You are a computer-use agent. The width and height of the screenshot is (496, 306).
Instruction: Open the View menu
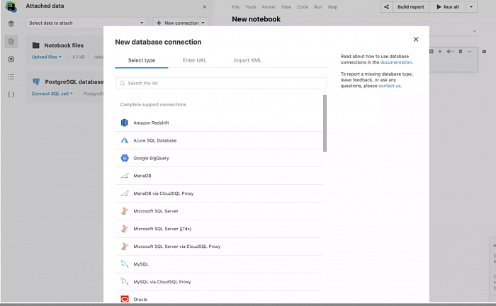(286, 7)
